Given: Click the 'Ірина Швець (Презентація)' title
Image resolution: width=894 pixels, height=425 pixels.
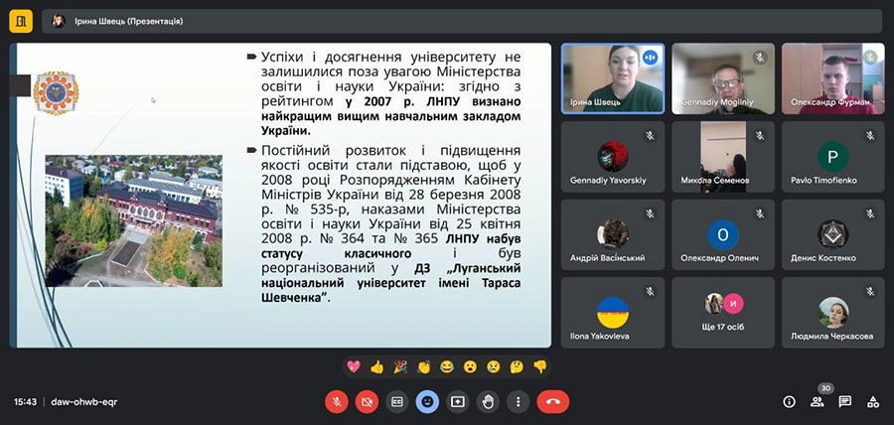Looking at the screenshot, I should pyautogui.click(x=129, y=21).
